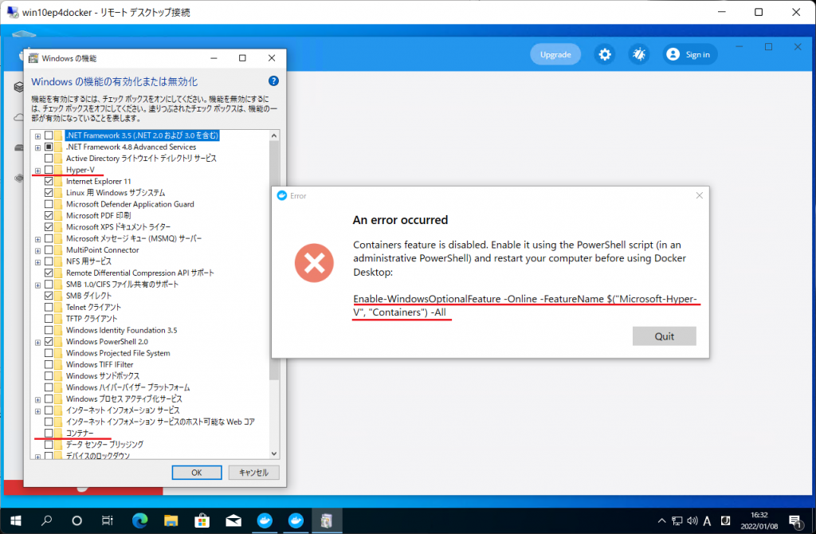The image size is (816, 534).
Task: Open the notification center icon
Action: [x=794, y=520]
